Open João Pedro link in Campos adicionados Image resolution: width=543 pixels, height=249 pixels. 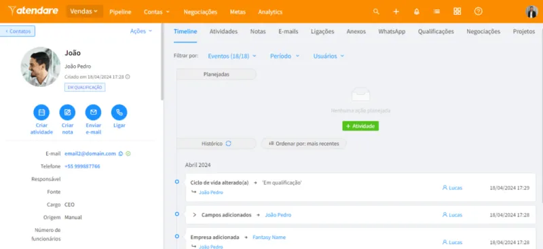point(278,214)
